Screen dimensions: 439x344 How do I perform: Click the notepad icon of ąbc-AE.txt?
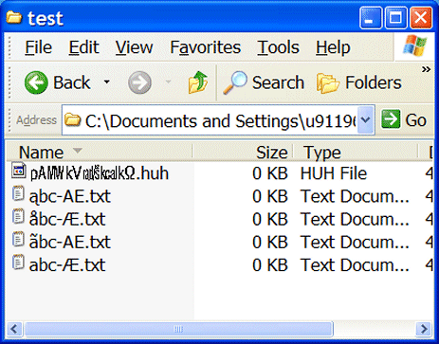click(18, 193)
